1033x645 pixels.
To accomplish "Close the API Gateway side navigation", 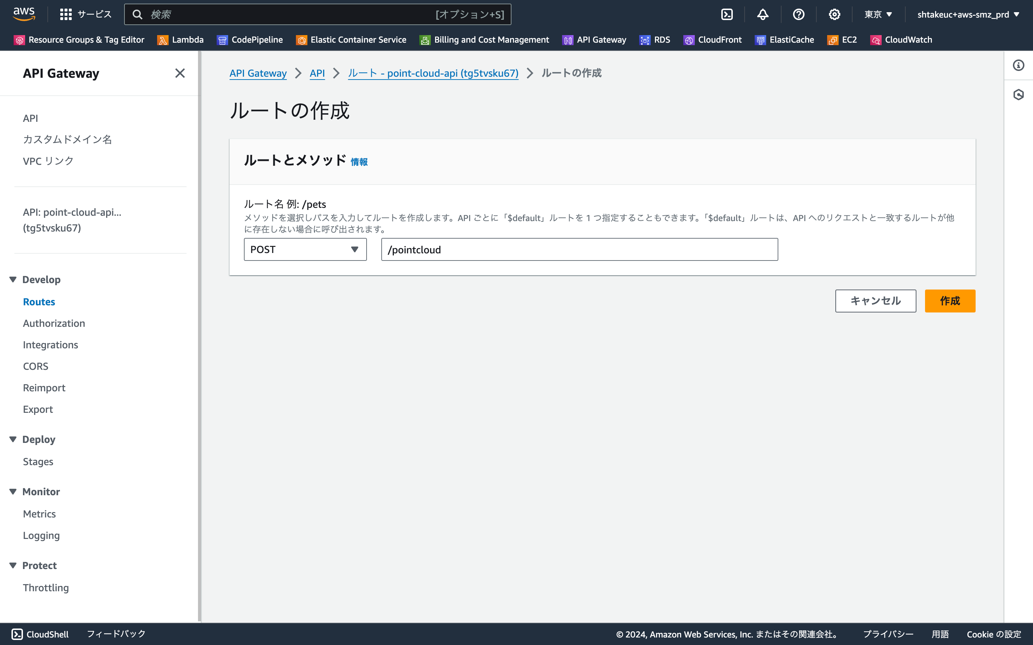I will [180, 73].
